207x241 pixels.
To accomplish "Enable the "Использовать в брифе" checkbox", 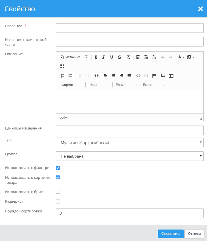I will click(58, 192).
